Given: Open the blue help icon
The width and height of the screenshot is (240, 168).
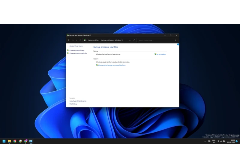Looking at the screenshot, I should point(178,44).
